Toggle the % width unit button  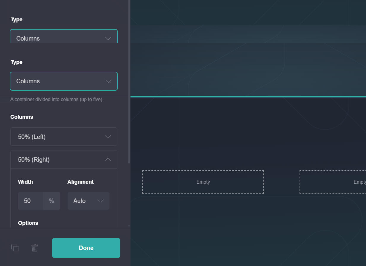52,201
